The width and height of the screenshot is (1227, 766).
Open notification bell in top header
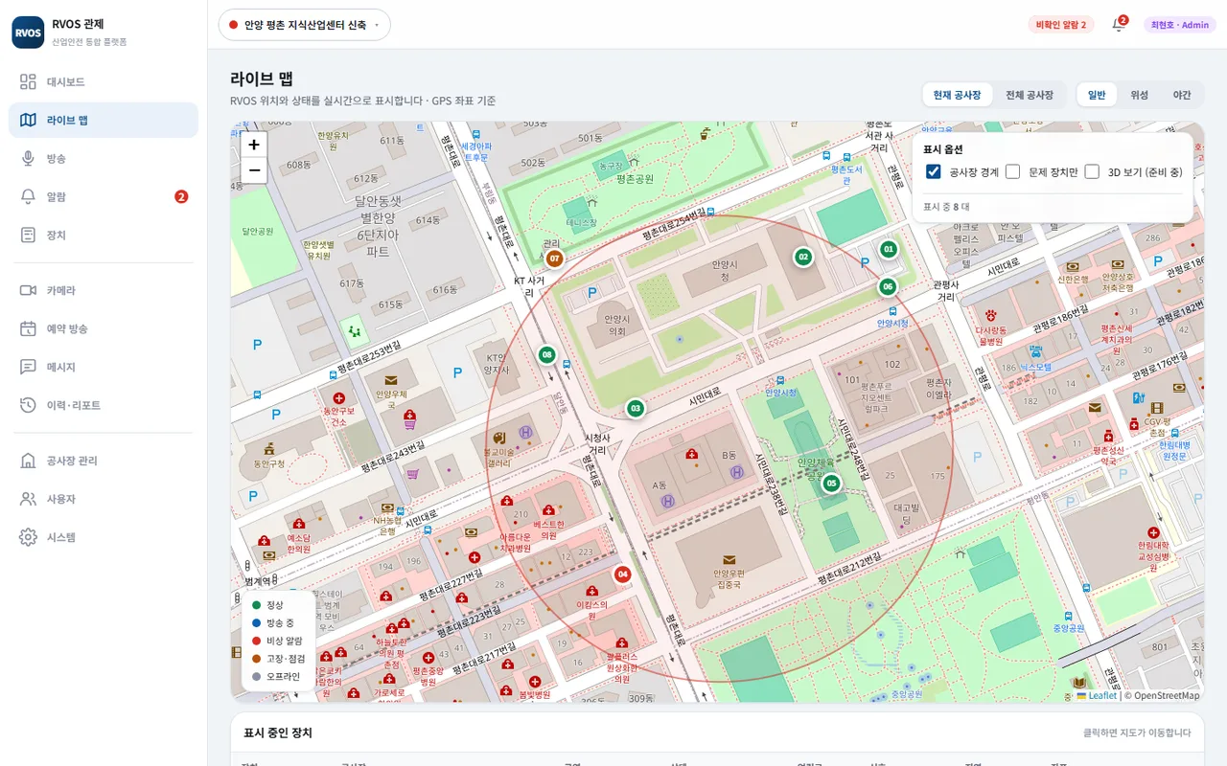(x=1118, y=25)
